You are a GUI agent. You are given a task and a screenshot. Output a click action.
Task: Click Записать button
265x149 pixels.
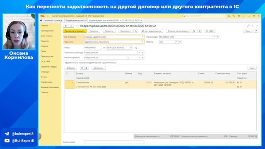94,31
